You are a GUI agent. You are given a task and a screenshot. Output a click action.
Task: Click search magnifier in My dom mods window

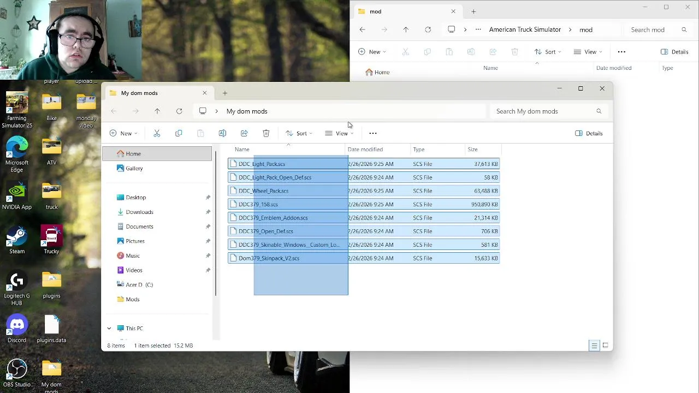click(599, 111)
